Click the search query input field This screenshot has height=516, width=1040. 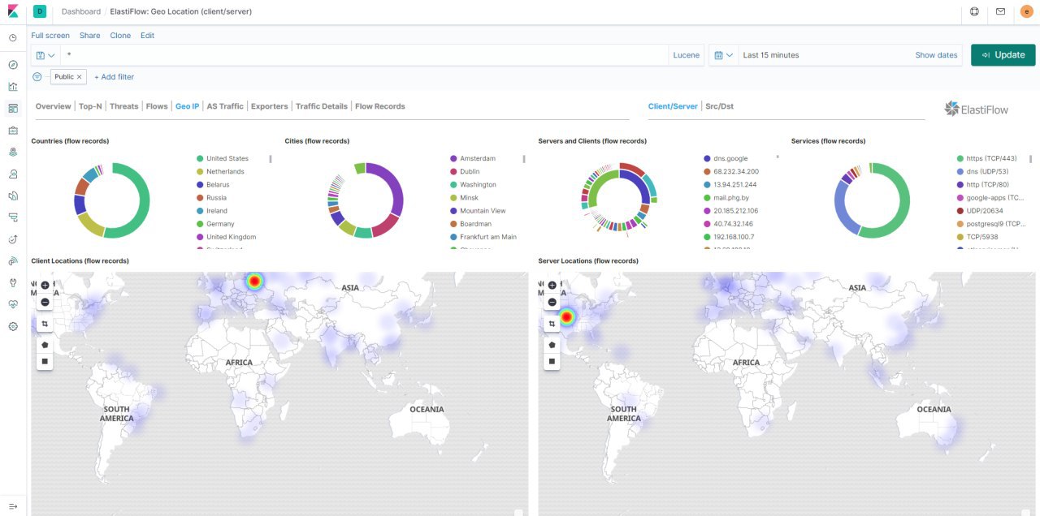pyautogui.click(x=365, y=55)
